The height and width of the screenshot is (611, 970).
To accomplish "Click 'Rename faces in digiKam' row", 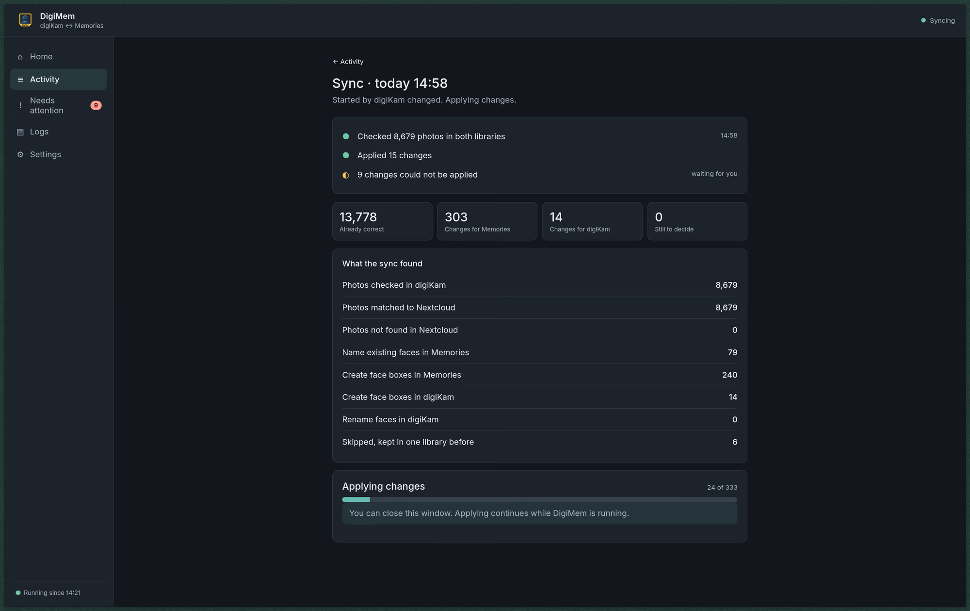I will [x=539, y=419].
